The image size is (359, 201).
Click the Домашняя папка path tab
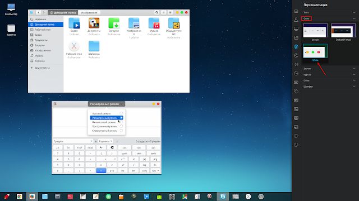[63, 12]
